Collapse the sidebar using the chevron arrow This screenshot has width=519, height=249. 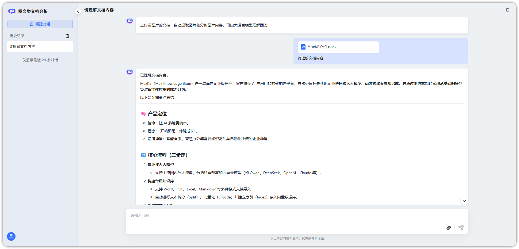pos(78,11)
